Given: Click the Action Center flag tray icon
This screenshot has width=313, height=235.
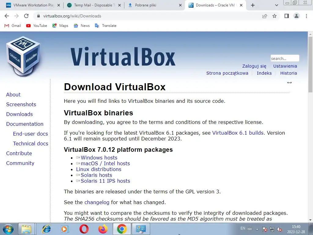Looking at the screenshot, I should click(x=264, y=229).
